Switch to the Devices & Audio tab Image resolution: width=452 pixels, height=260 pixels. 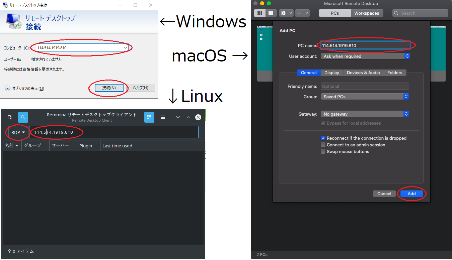click(x=363, y=73)
